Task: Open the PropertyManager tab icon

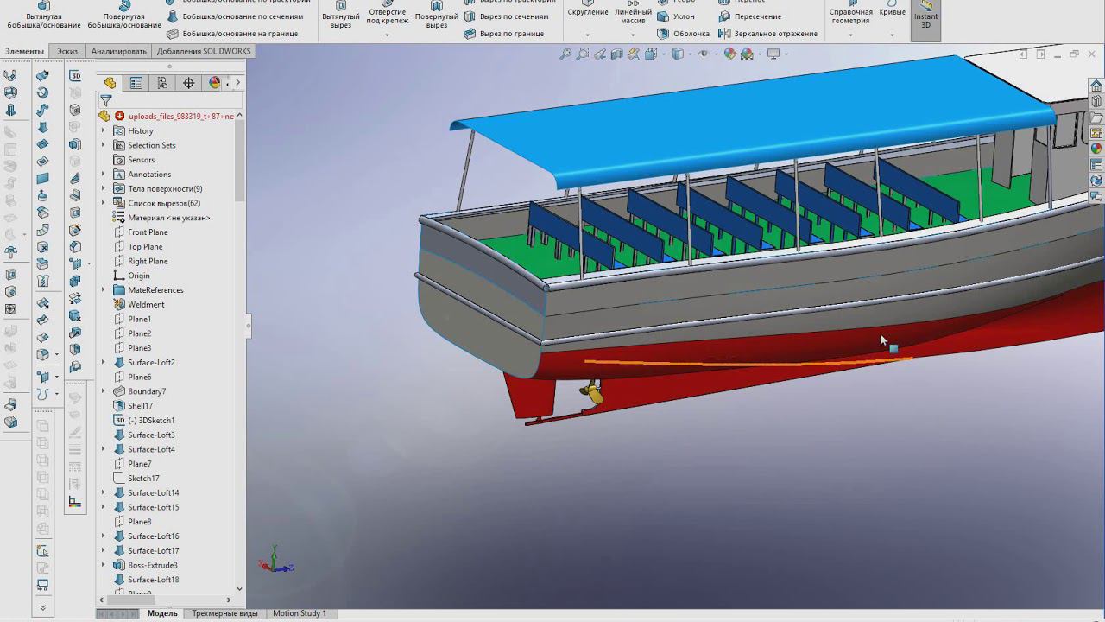Action: [x=136, y=83]
